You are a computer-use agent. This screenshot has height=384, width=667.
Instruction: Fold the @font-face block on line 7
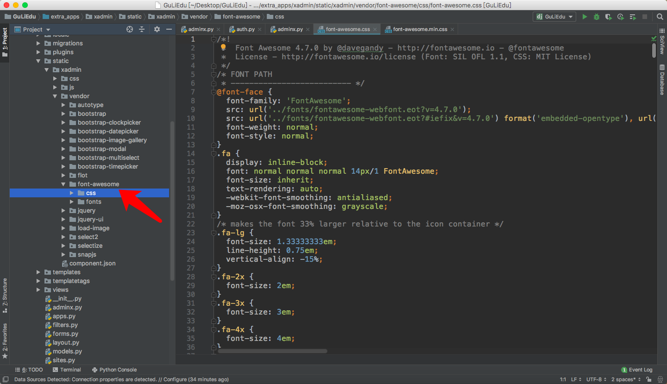214,92
